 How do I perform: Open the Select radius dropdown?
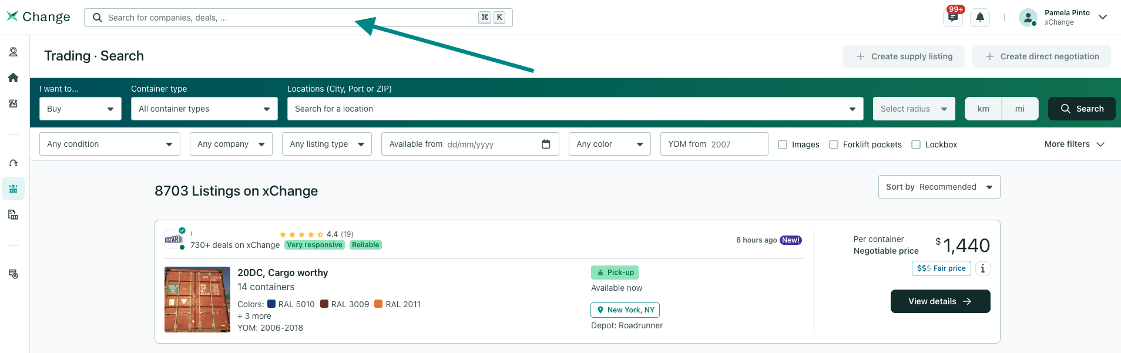[x=914, y=109]
